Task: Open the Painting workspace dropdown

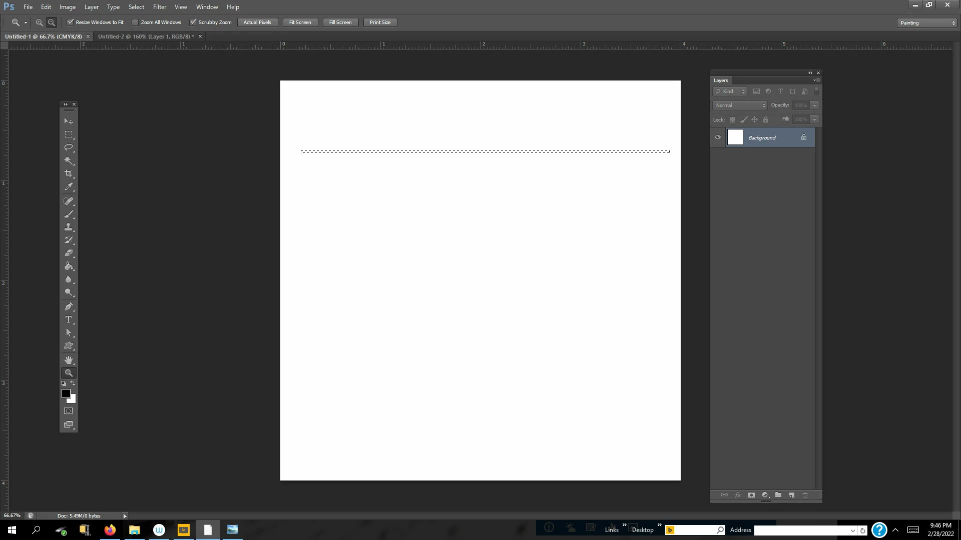Action: pyautogui.click(x=926, y=22)
